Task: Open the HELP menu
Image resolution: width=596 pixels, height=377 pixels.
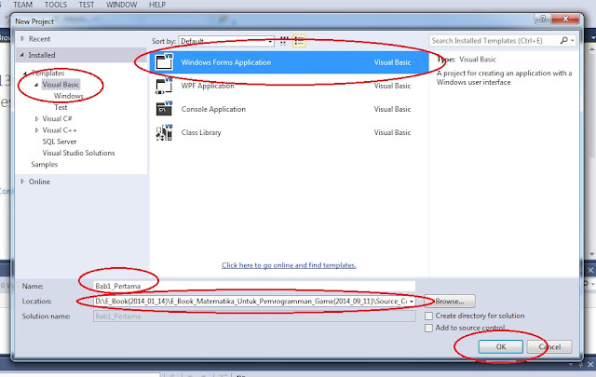Action: tap(157, 5)
